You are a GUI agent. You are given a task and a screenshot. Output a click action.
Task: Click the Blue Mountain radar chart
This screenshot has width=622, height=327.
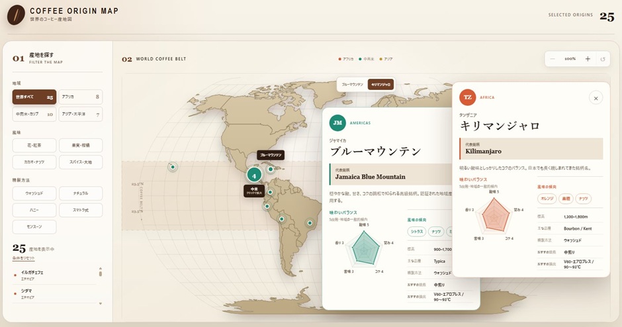click(364, 250)
